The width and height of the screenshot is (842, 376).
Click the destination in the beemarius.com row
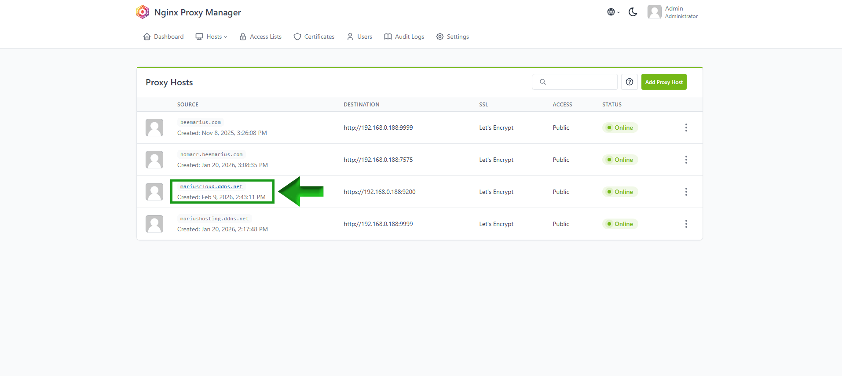point(378,128)
